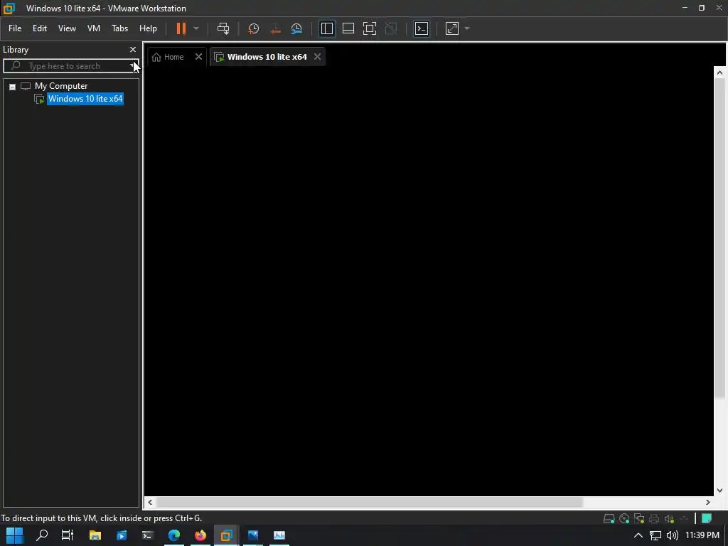Image resolution: width=728 pixels, height=546 pixels.
Task: Click the sound card status icon
Action: (669, 518)
